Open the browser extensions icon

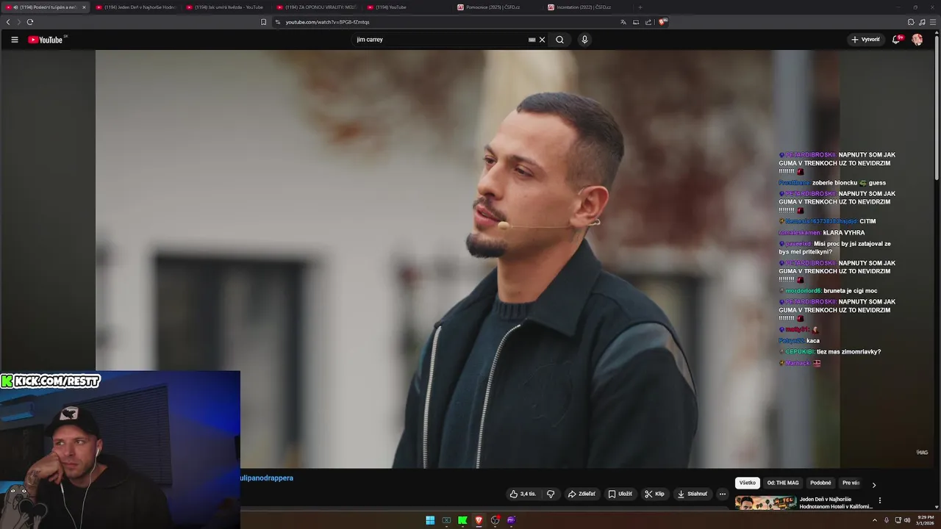911,22
